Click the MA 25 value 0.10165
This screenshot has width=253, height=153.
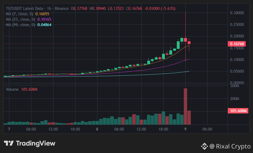(x=44, y=19)
